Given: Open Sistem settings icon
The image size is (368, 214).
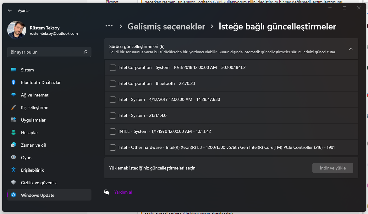Looking at the screenshot, I should pos(14,70).
